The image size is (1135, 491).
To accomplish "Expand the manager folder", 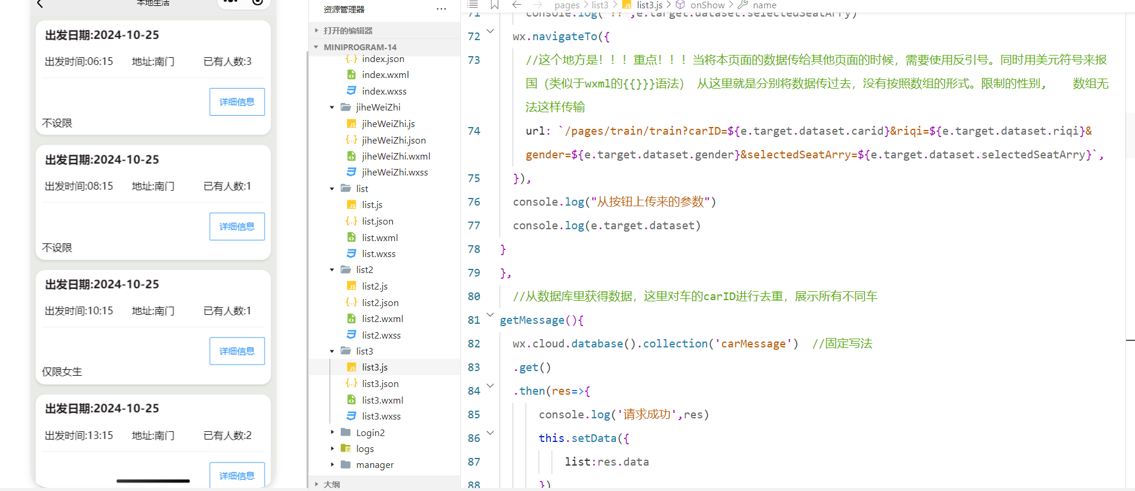I will (332, 465).
